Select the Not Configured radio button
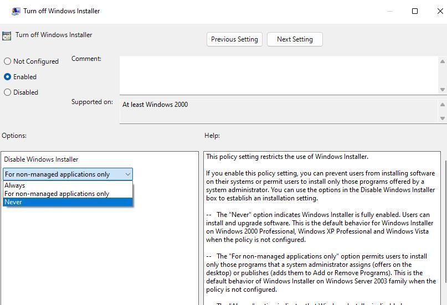This screenshot has width=447, height=305. (7, 61)
